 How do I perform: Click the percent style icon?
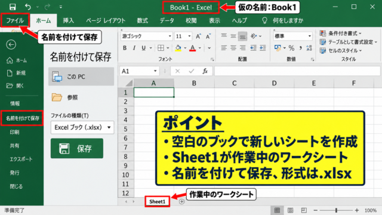point(291,48)
